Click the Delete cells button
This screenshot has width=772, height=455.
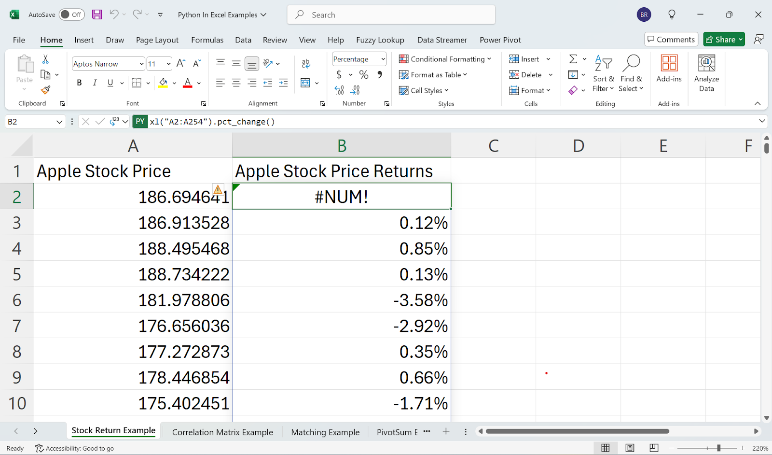tap(531, 75)
